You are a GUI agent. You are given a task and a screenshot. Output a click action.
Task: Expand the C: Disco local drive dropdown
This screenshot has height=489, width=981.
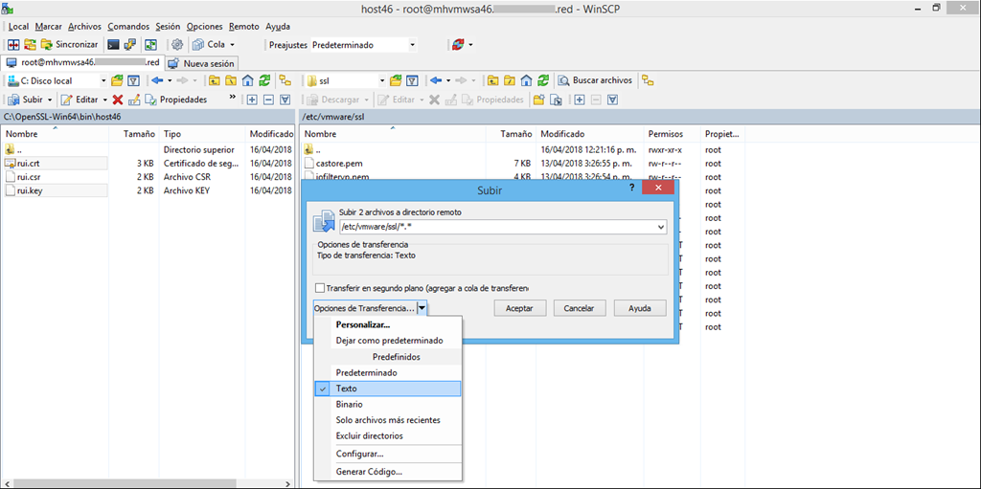[x=103, y=80]
